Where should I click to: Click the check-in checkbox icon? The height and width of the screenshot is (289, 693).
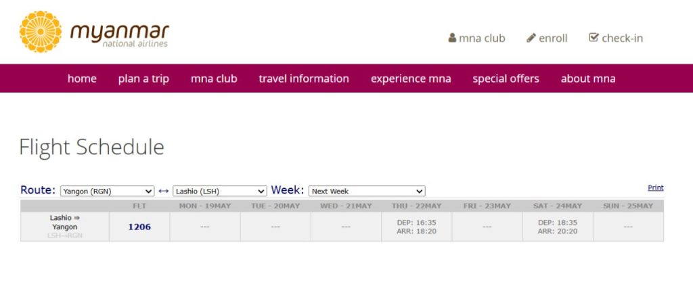pos(594,38)
